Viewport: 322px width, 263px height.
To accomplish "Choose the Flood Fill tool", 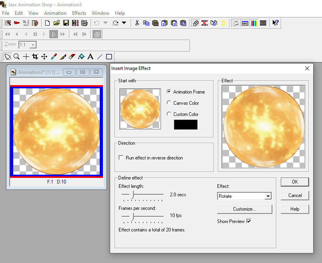I will tap(81, 57).
